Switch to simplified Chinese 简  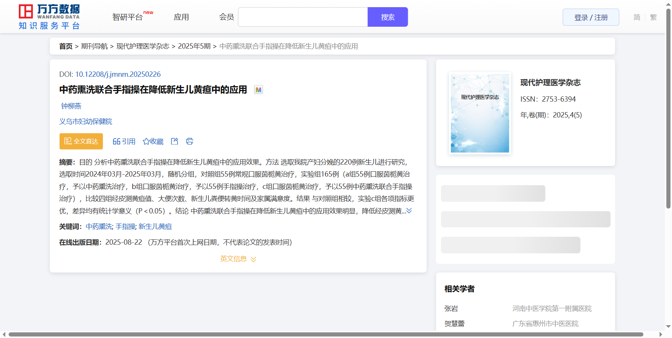point(637,17)
